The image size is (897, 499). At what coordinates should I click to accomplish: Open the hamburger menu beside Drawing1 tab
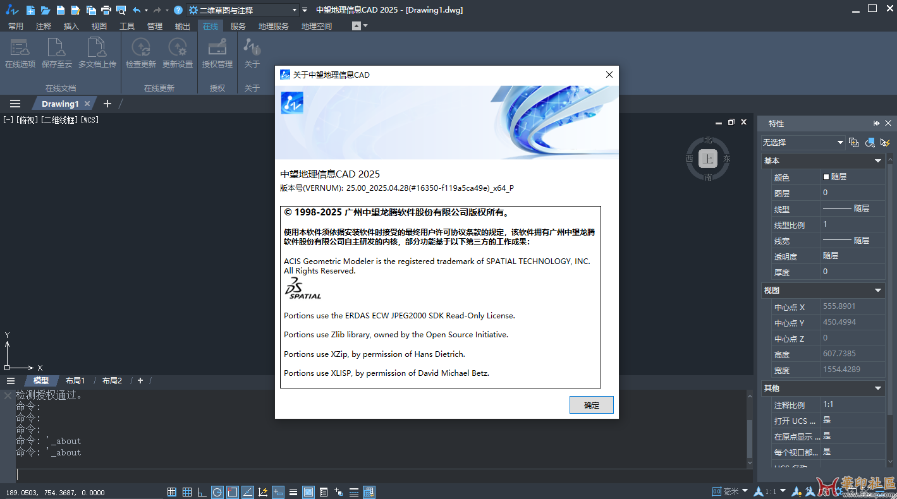point(15,104)
